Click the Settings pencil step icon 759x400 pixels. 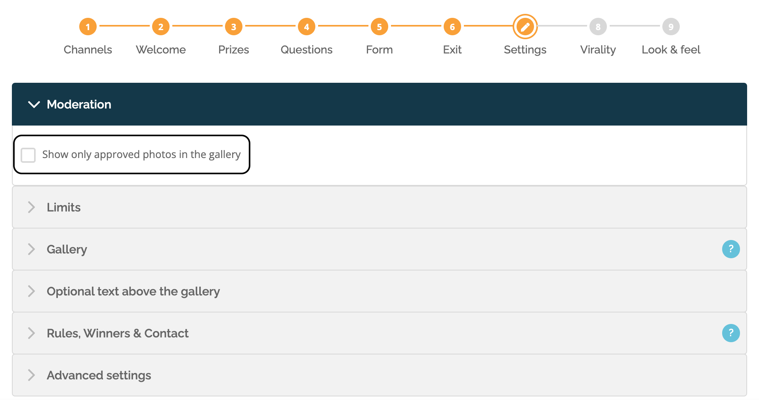point(525,27)
